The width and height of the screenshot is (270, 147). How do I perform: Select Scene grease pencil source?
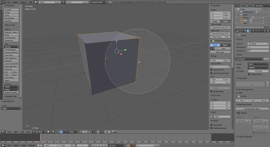coord(215,45)
